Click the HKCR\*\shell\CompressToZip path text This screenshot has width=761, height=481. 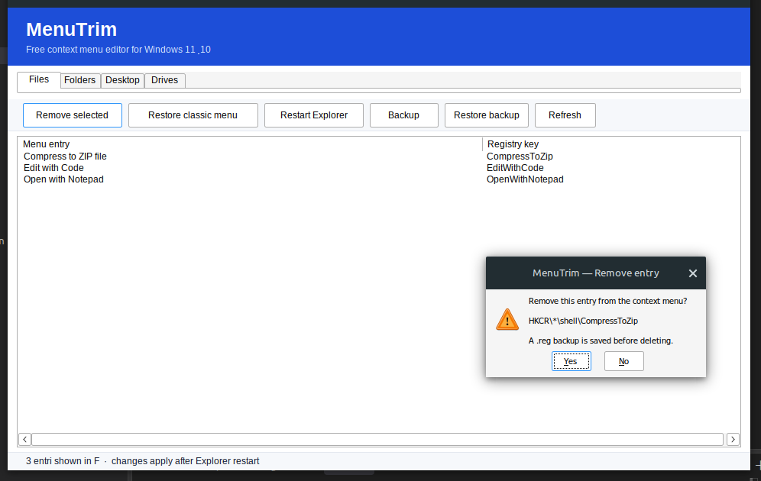tap(583, 321)
